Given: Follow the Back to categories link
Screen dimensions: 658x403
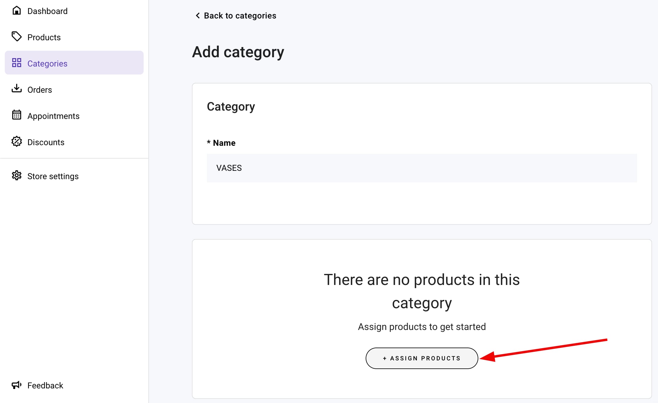Looking at the screenshot, I should click(x=240, y=16).
